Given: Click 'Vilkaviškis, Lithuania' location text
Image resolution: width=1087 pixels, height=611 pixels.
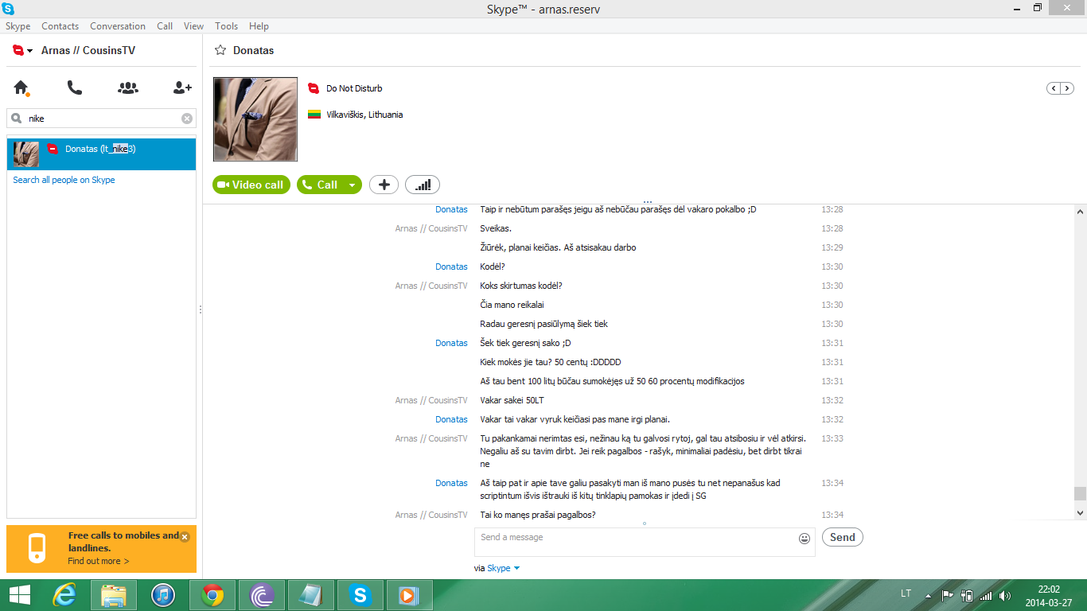Looking at the screenshot, I should (364, 115).
